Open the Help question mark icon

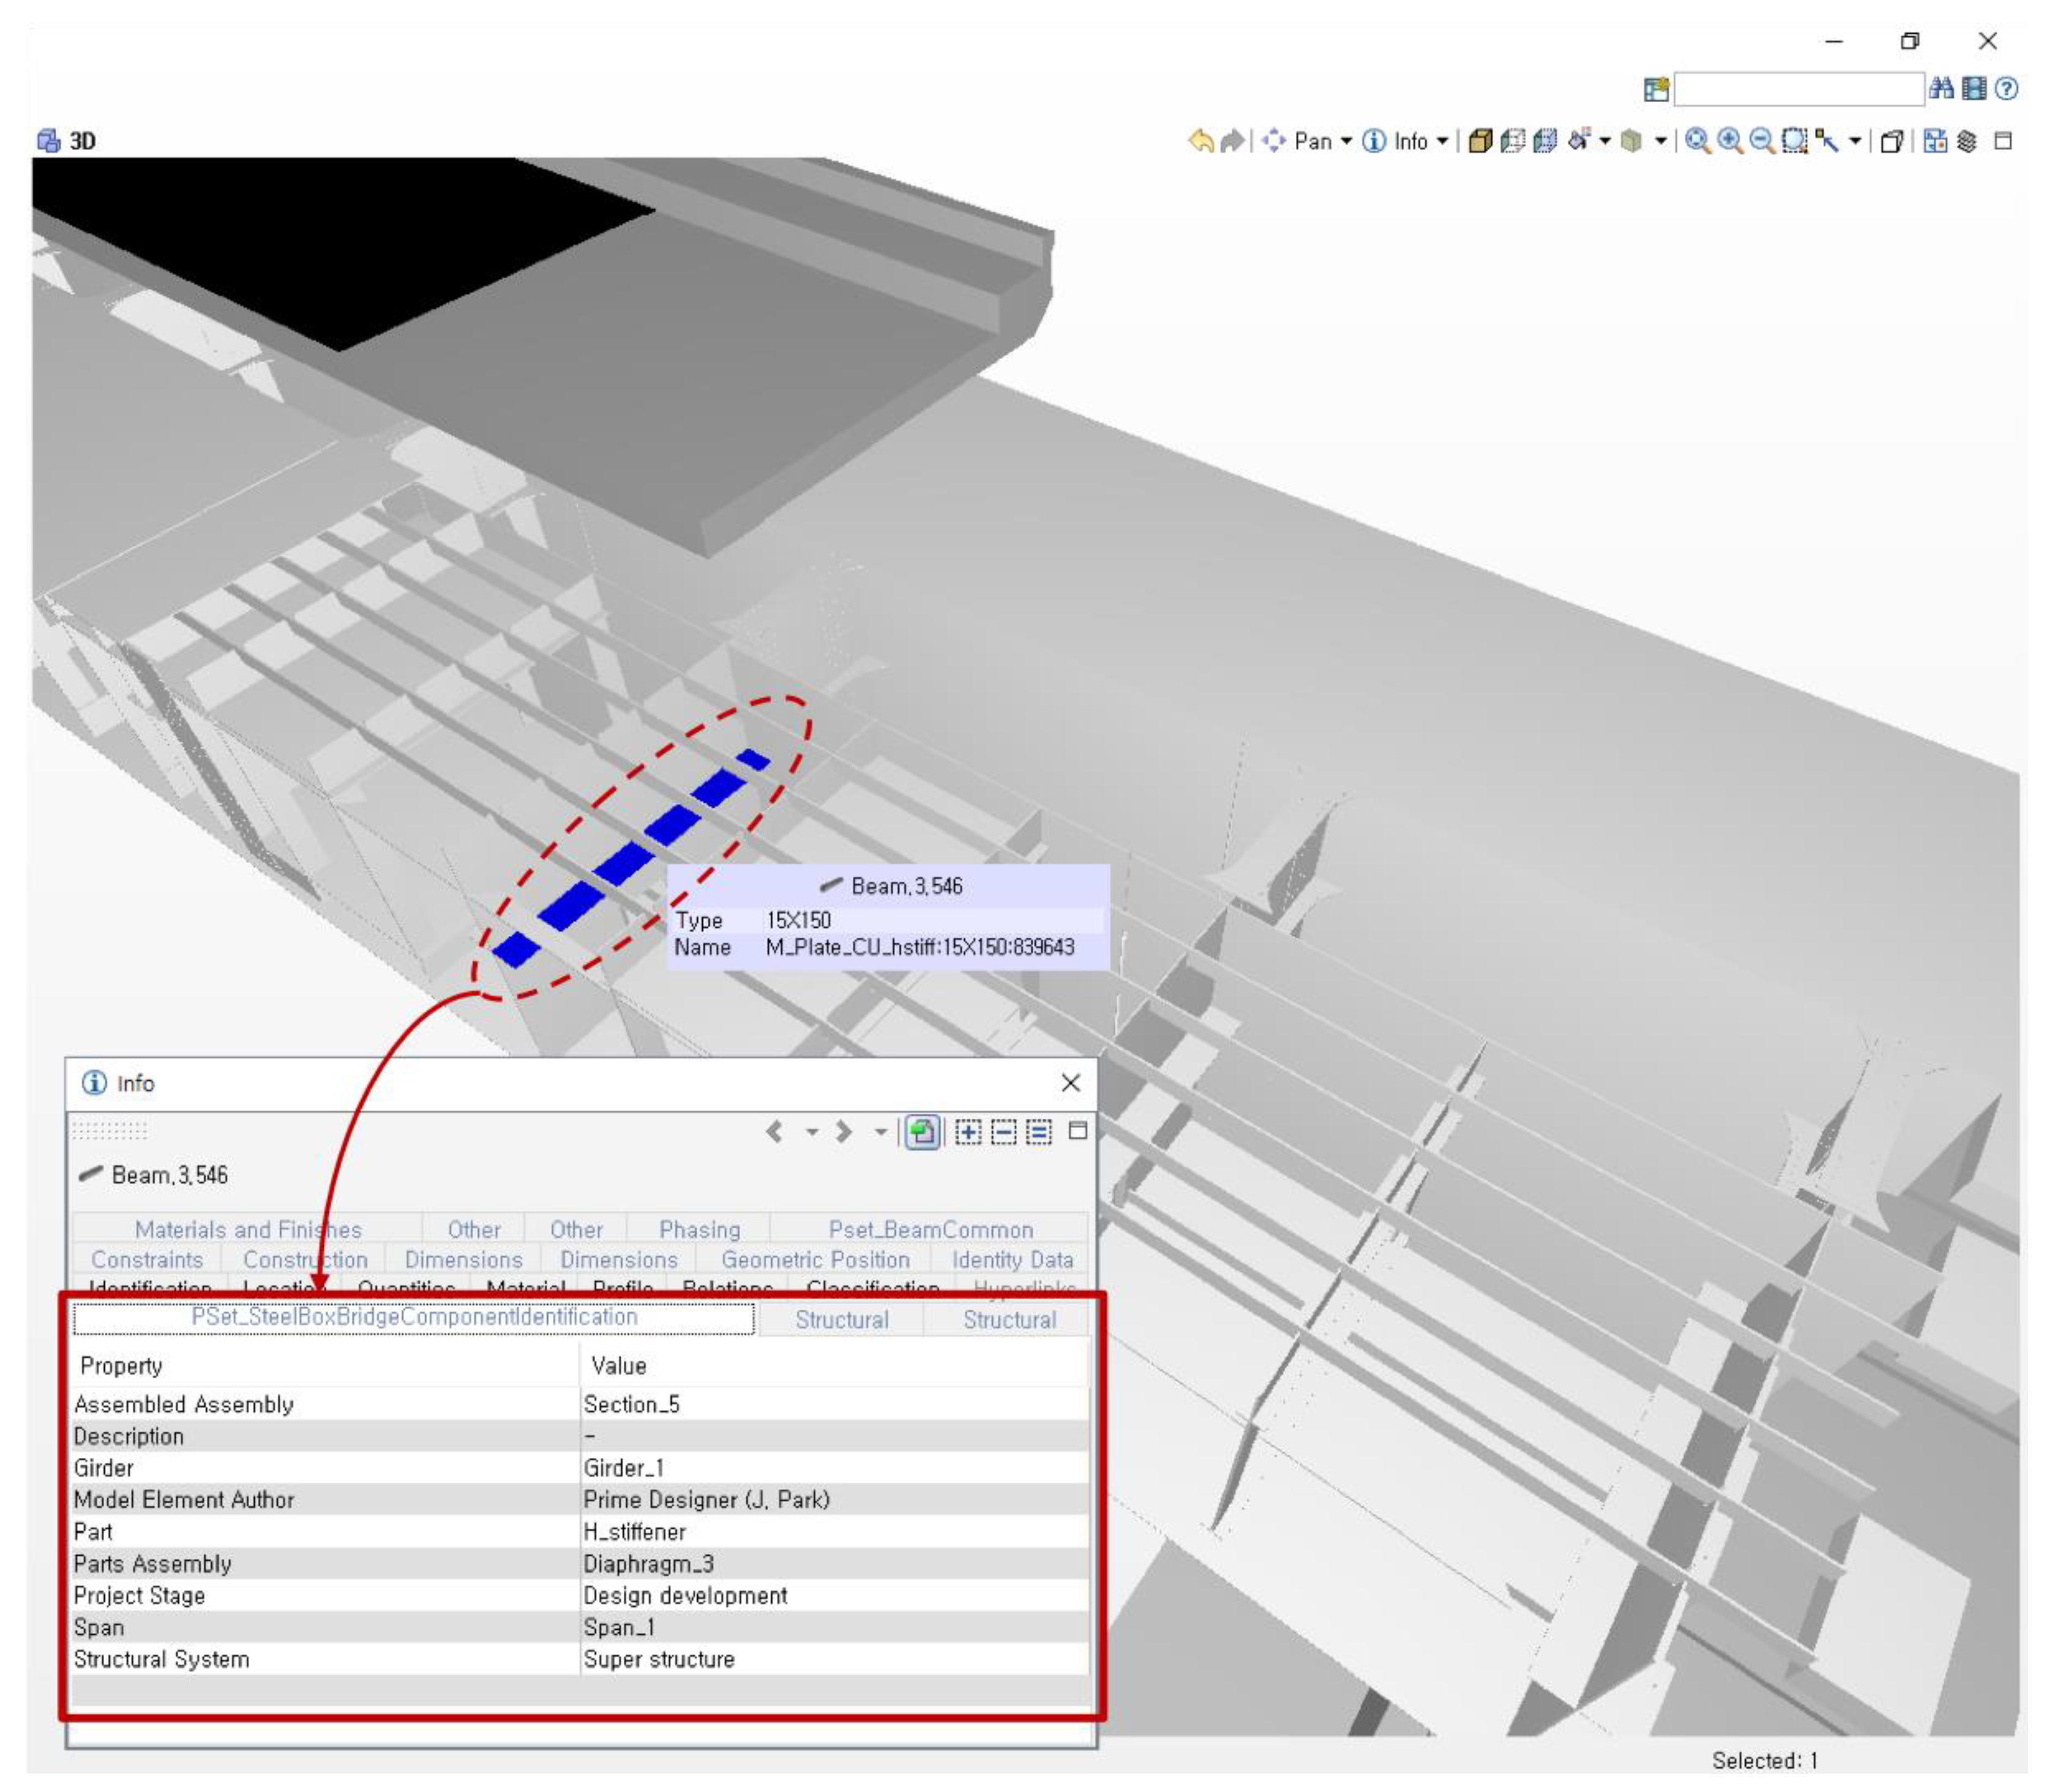click(2006, 88)
